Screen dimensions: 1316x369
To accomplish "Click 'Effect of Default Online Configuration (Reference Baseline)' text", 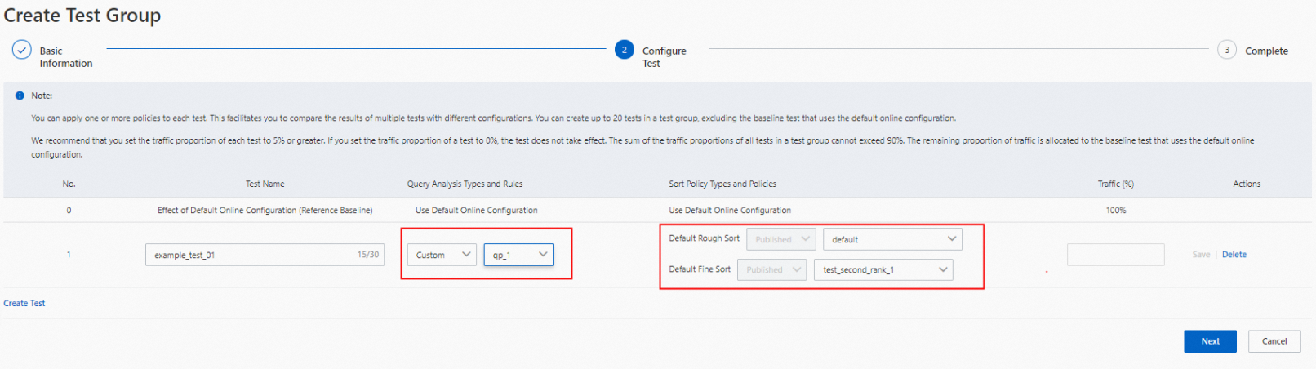I will click(265, 210).
